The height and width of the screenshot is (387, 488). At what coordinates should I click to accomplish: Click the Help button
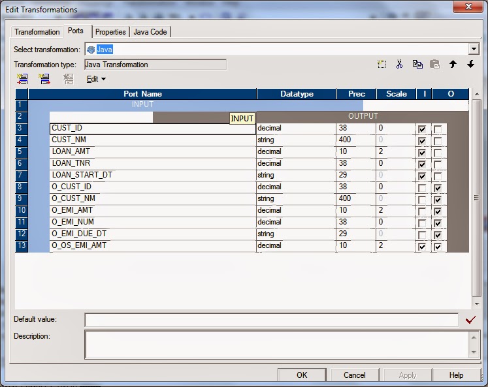[456, 375]
